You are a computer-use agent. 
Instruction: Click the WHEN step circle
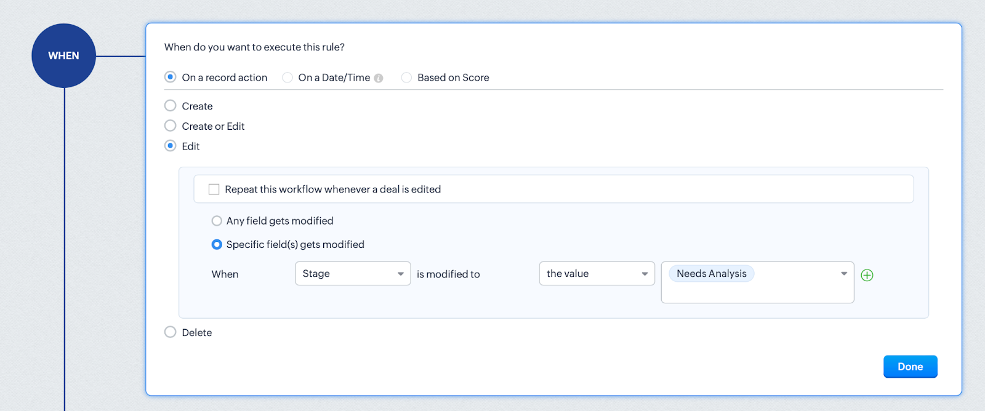[x=63, y=55]
